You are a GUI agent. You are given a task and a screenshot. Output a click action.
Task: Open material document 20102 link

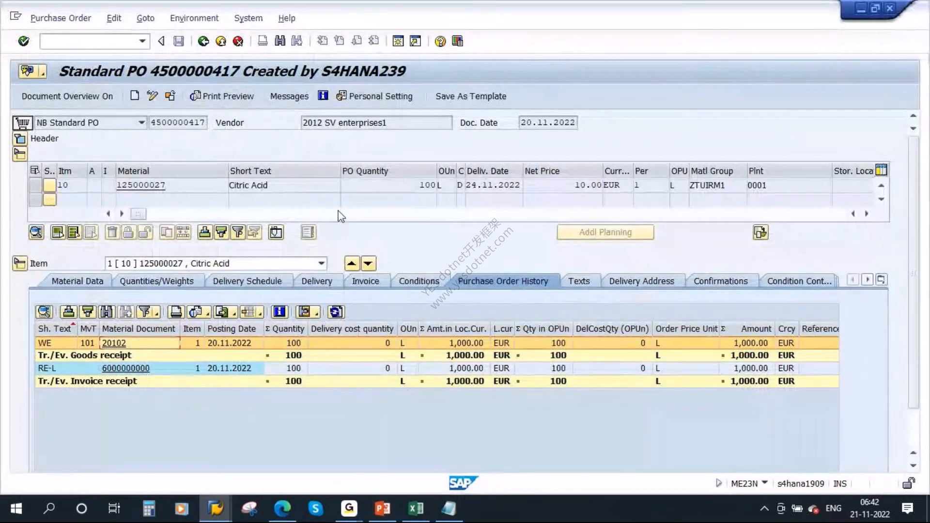coord(114,343)
